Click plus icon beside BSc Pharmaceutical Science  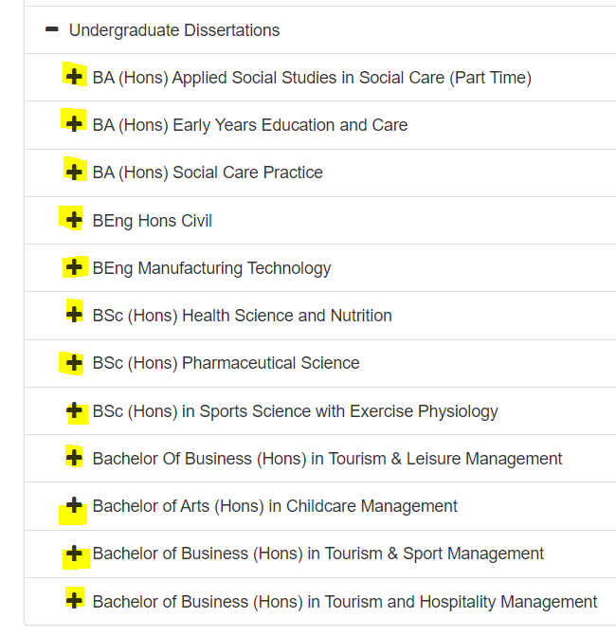74,362
